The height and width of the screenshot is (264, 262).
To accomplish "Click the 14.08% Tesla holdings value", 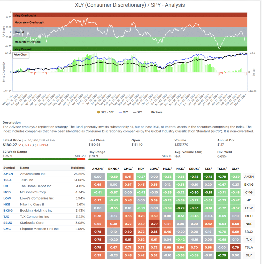I will pyautogui.click(x=79, y=180).
